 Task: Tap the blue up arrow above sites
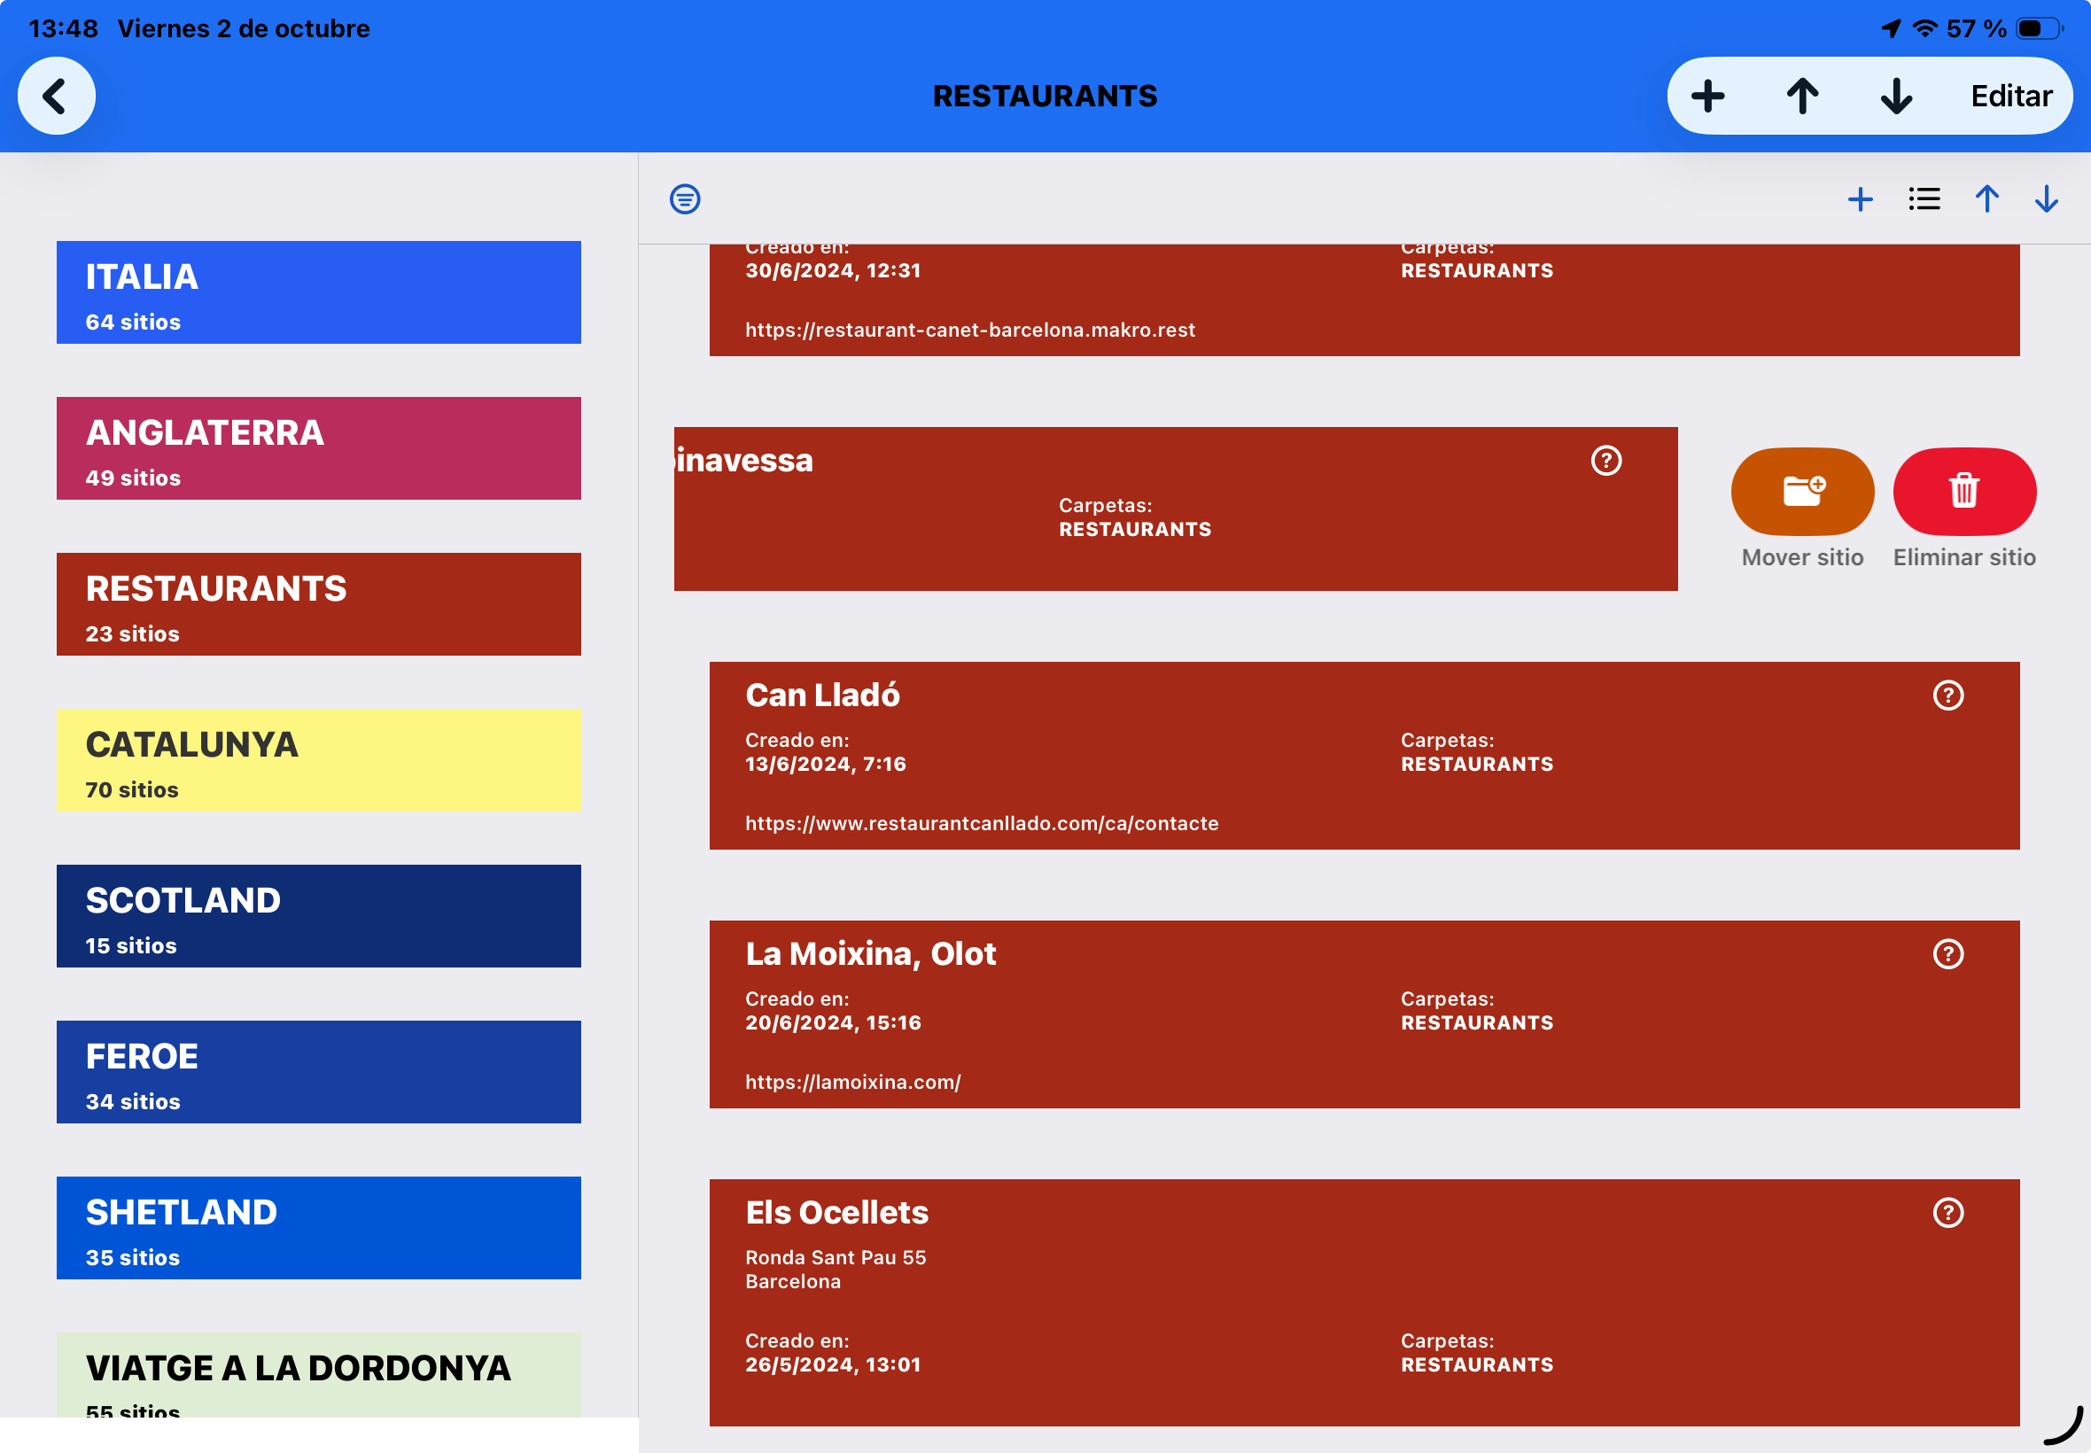click(1987, 198)
